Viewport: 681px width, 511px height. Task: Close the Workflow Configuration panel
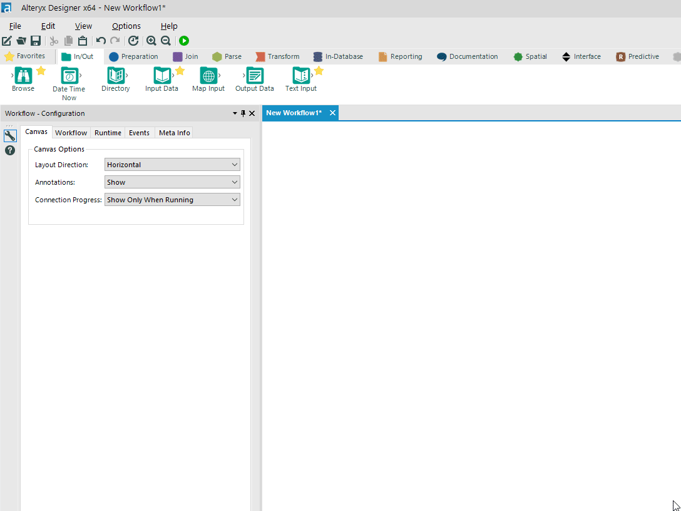coord(252,113)
